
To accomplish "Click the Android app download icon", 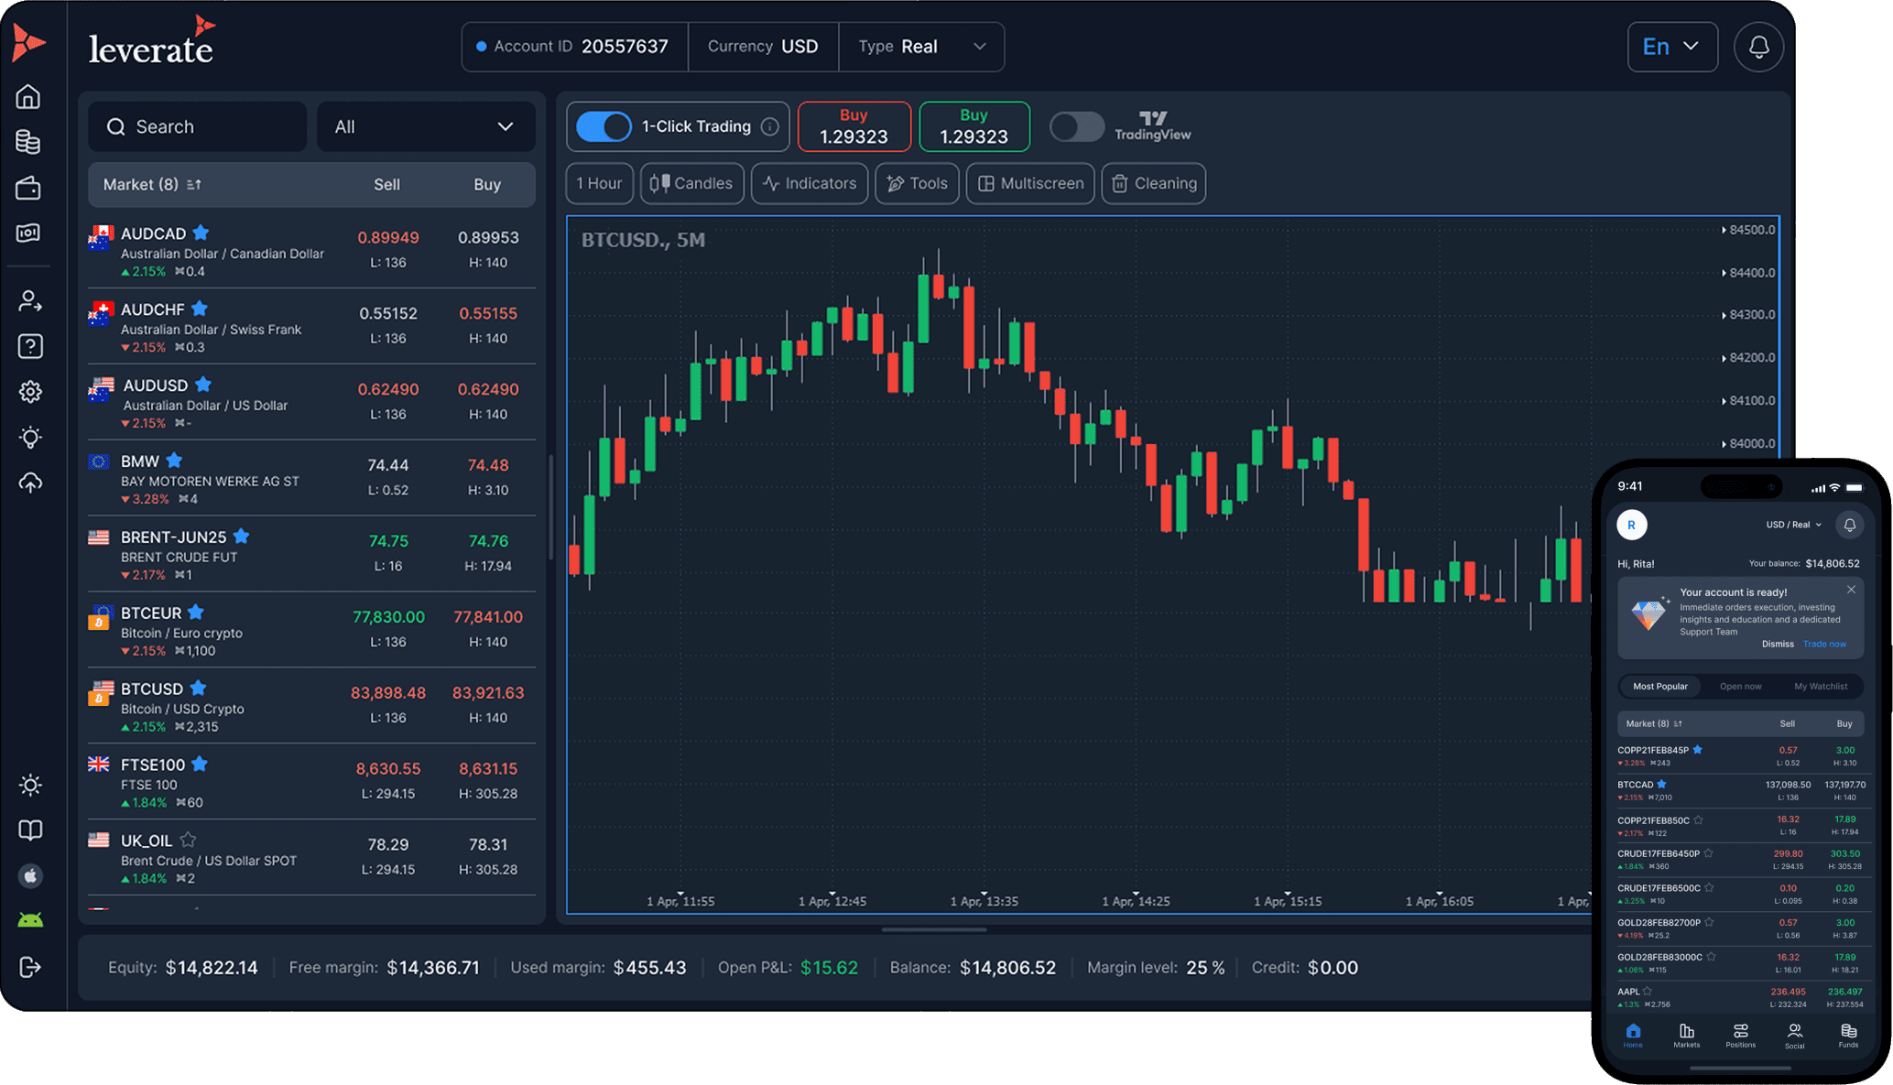I will tap(30, 920).
